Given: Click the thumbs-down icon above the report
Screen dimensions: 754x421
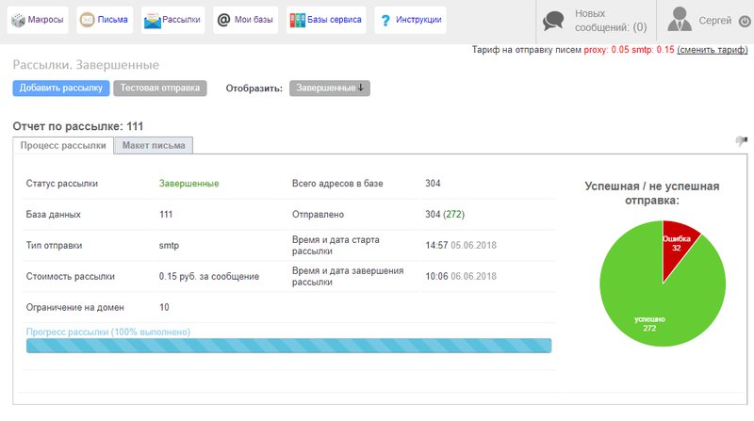Looking at the screenshot, I should [x=741, y=141].
